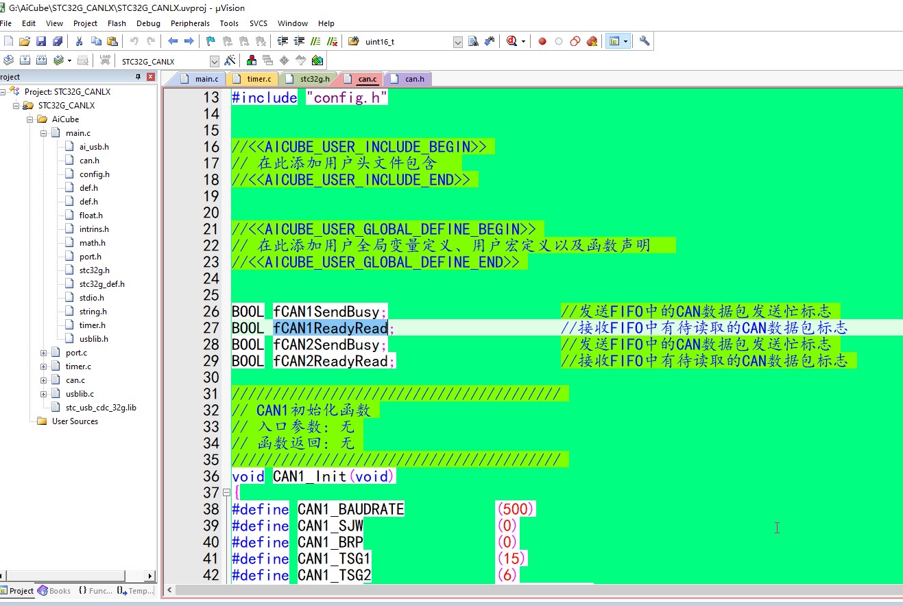Viewport: 903px width, 606px height.
Task: Open the STC32G_CANLX target dropdown
Action: coord(214,61)
